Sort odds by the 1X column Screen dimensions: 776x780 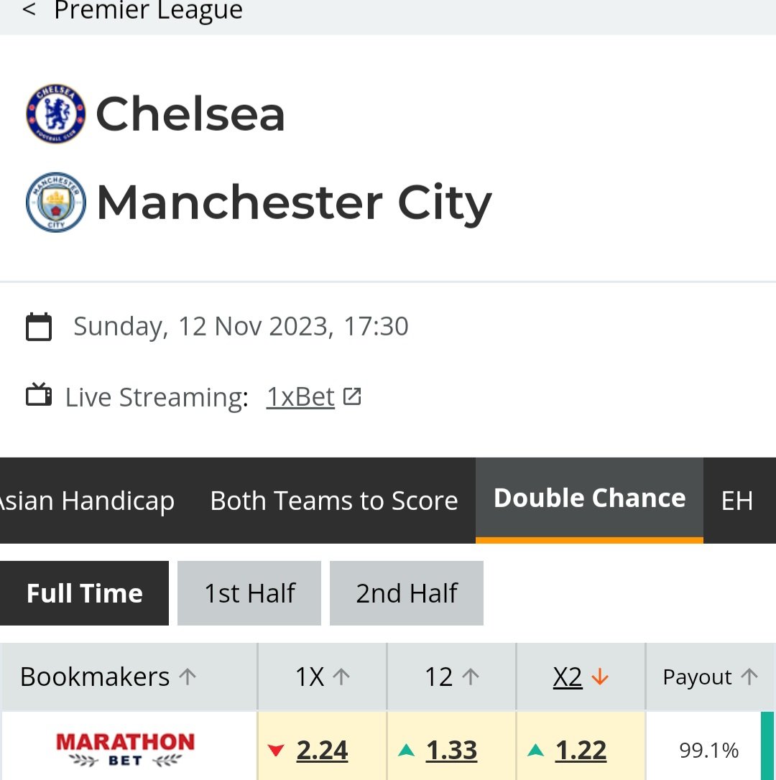pos(322,677)
